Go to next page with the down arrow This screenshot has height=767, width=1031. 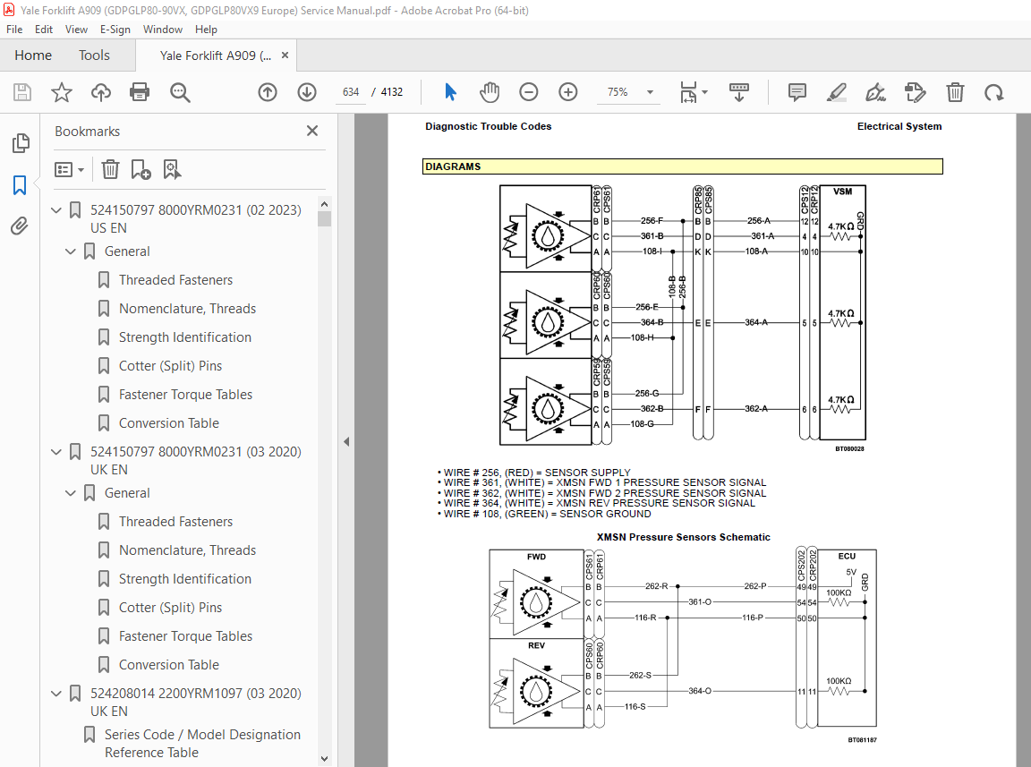pyautogui.click(x=307, y=92)
